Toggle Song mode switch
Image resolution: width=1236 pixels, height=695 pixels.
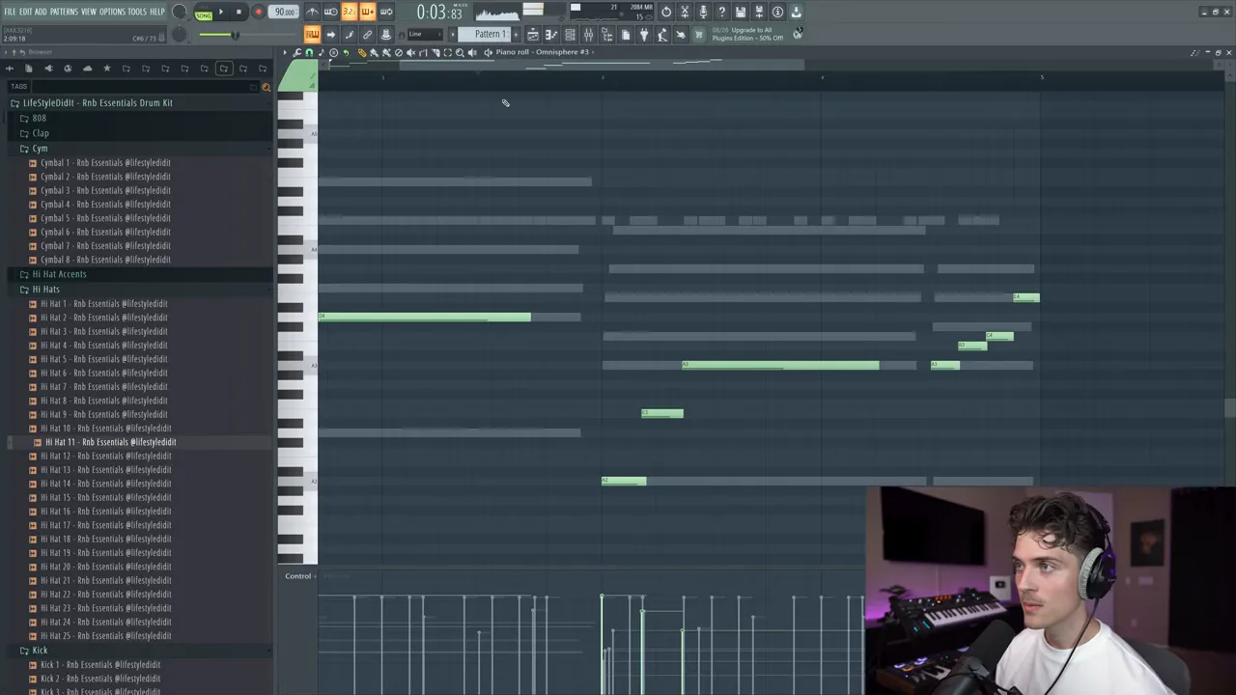[203, 14]
